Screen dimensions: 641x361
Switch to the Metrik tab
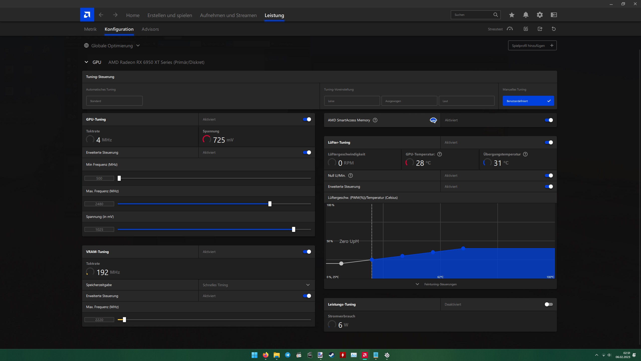[x=90, y=29]
